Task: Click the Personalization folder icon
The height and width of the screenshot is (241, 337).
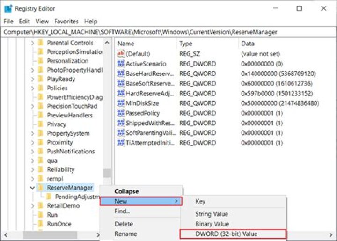Action: click(40, 61)
